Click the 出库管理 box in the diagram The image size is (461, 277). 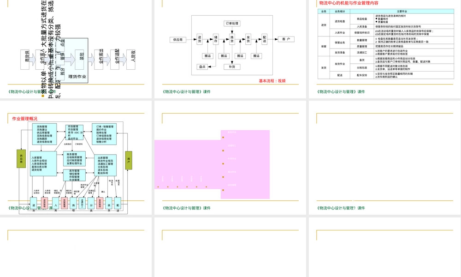[105, 165]
